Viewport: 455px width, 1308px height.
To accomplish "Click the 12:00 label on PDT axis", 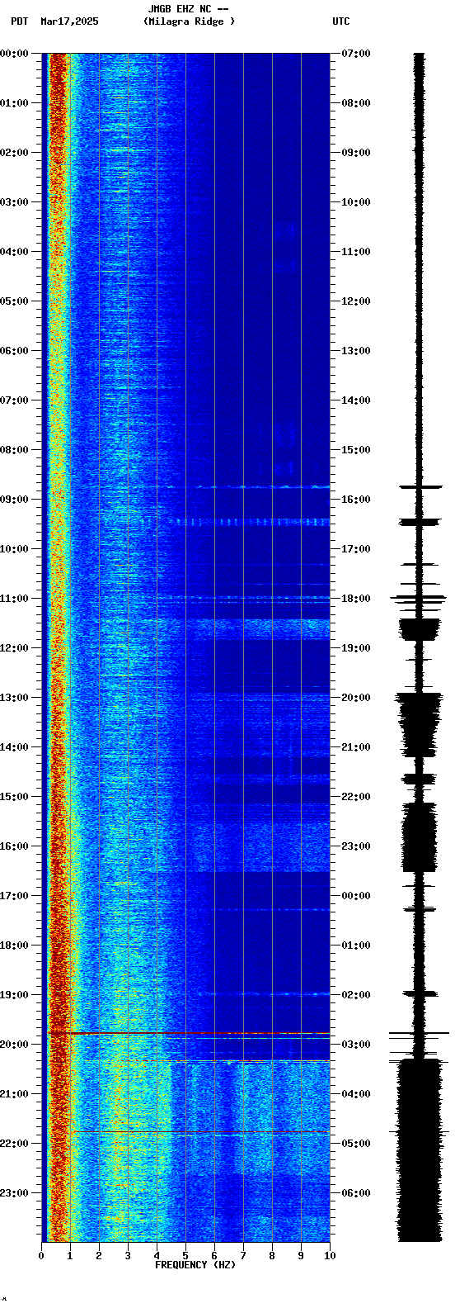I will click(14, 648).
